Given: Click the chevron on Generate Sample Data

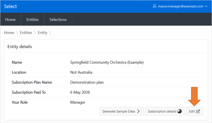Looking at the screenshot, I should point(138,111).
